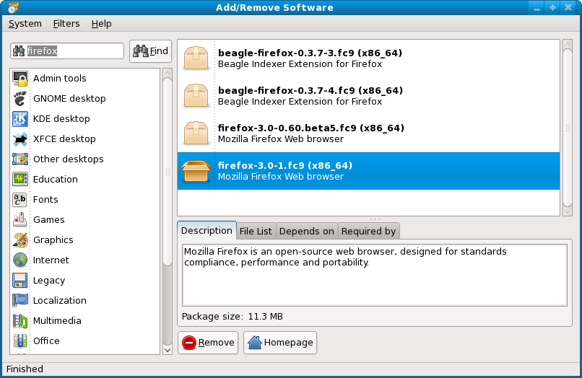Image resolution: width=582 pixels, height=378 pixels.
Task: Select the Fonts category
Action: (85, 200)
